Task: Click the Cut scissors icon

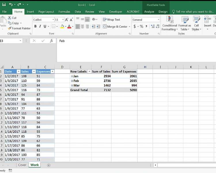Action: (x=12, y=18)
